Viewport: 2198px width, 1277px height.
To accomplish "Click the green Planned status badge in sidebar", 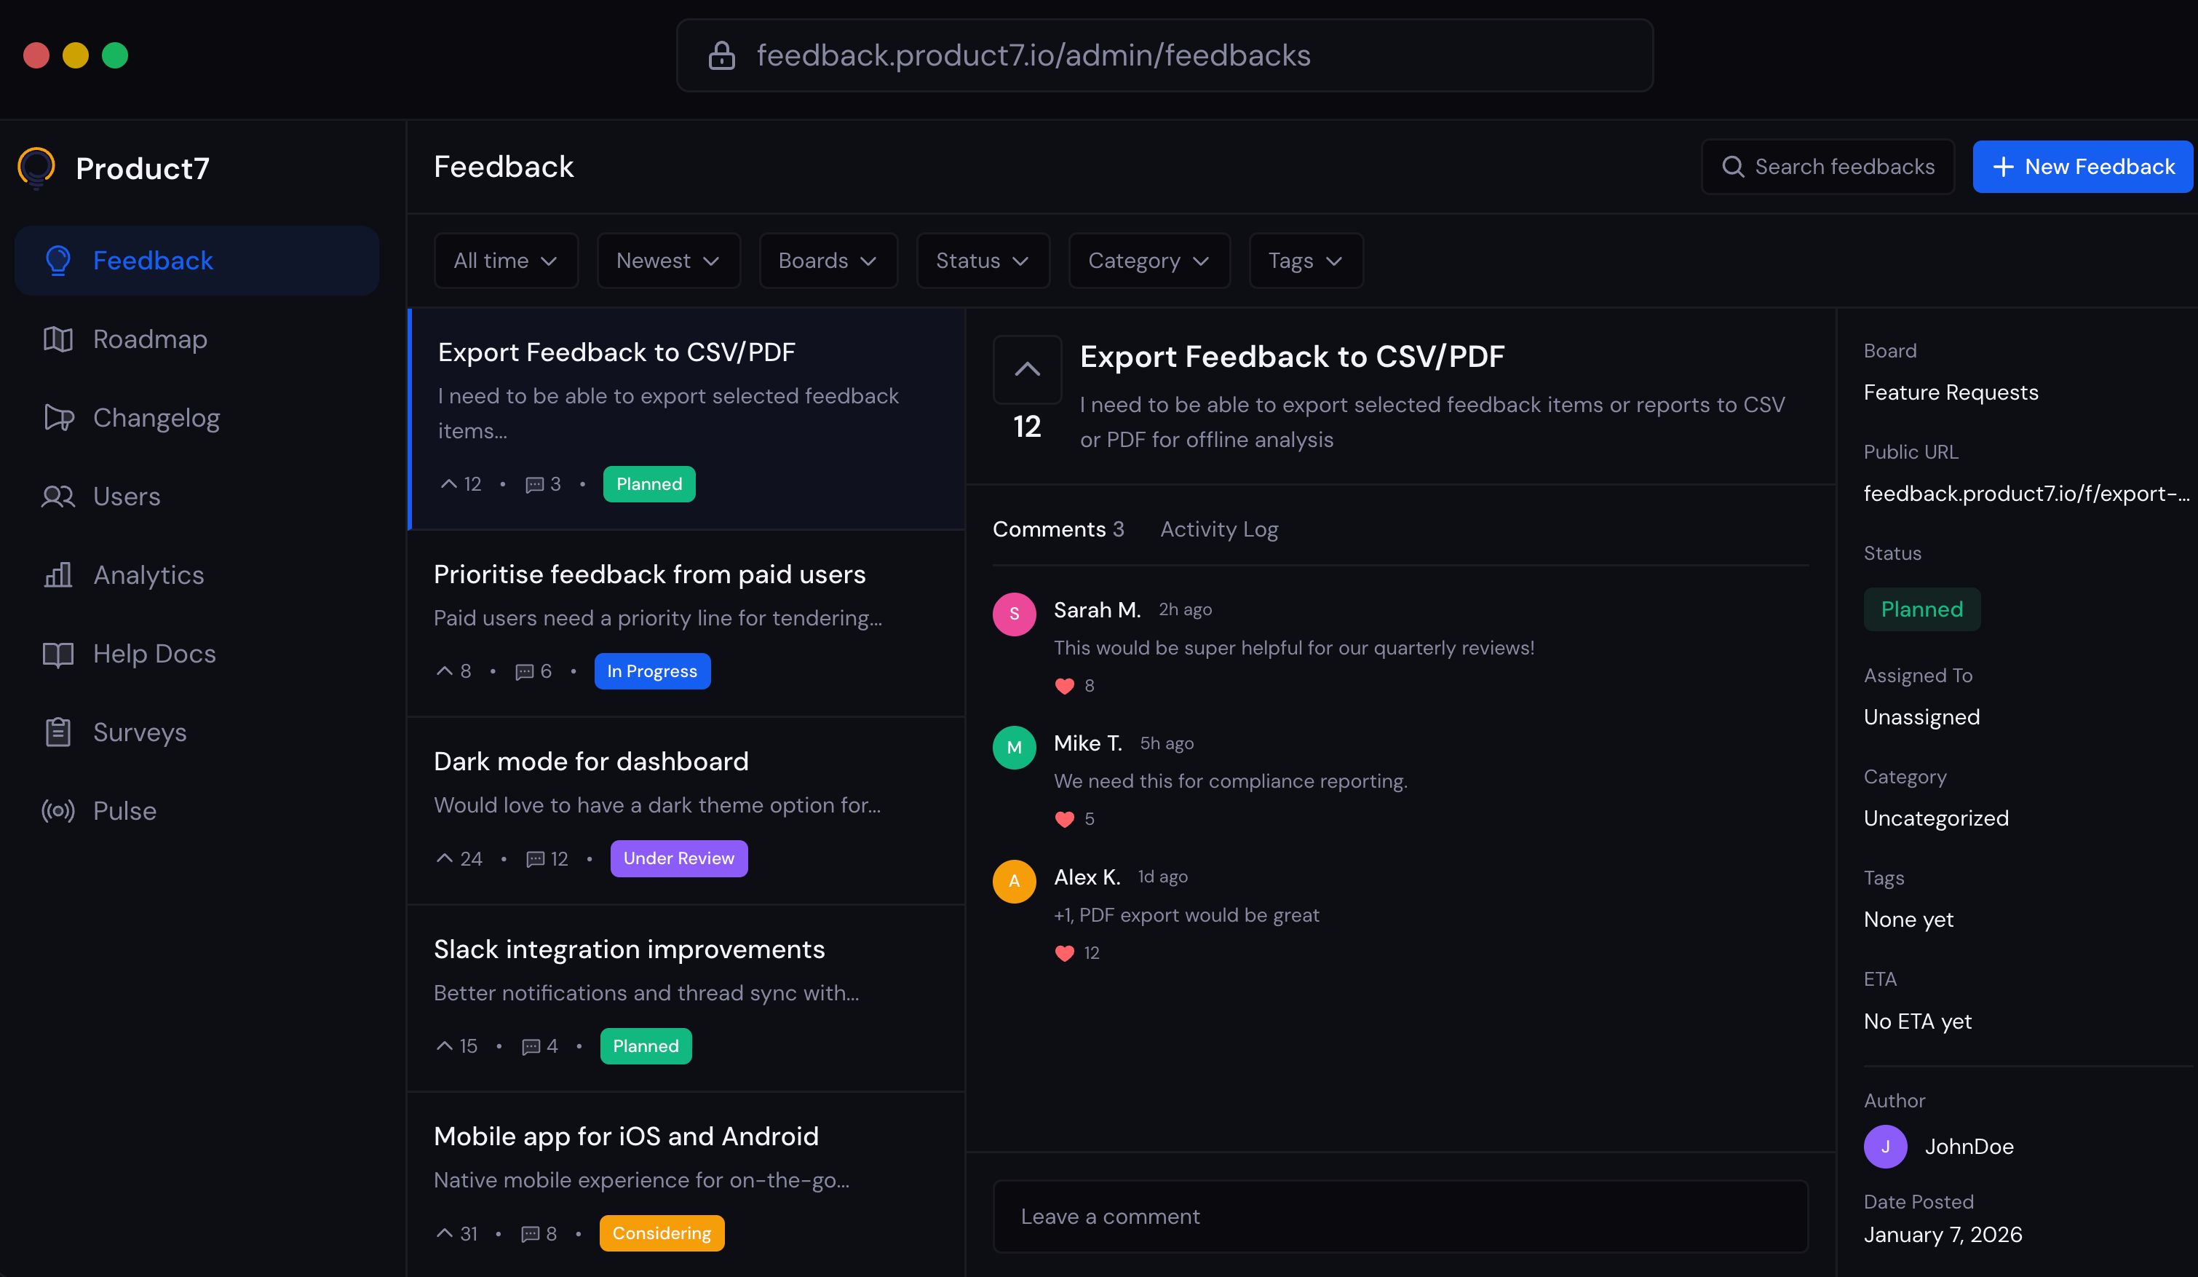I will (1921, 609).
